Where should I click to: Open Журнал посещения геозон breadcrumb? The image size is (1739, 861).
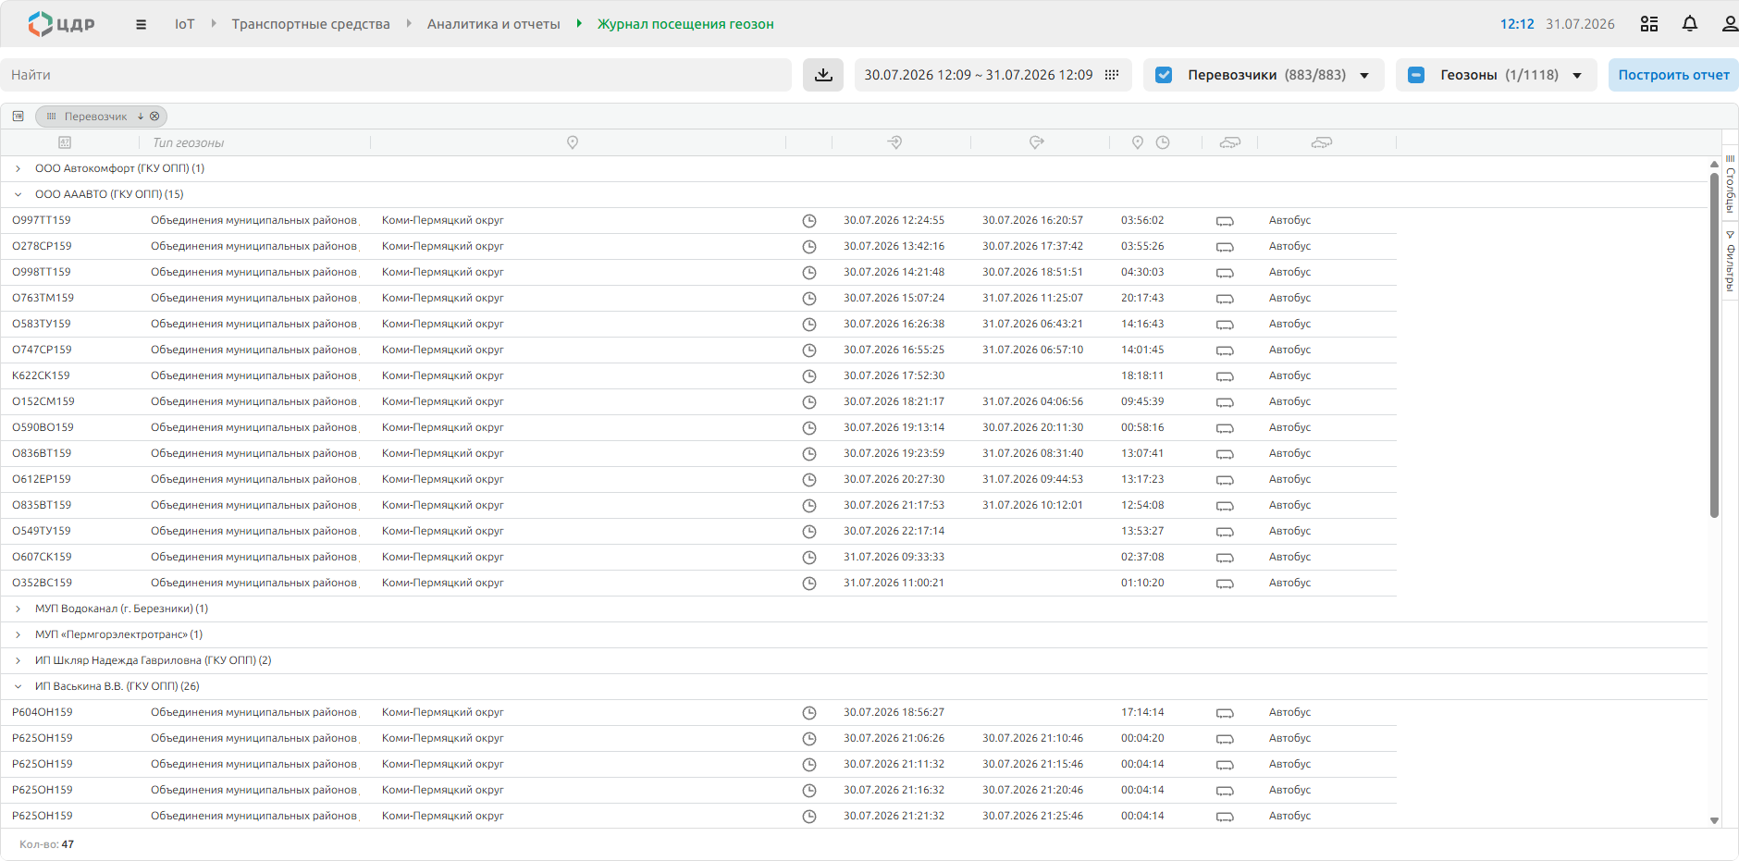[685, 24]
